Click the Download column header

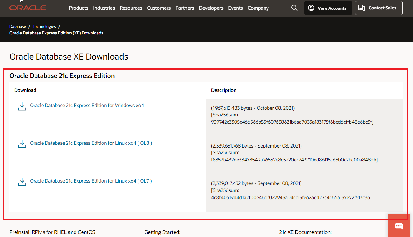point(25,90)
